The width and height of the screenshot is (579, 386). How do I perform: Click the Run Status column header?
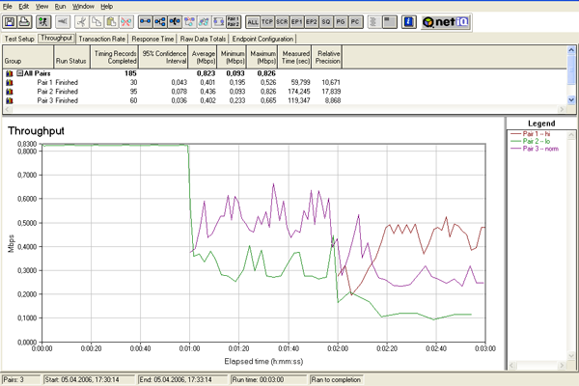[x=72, y=57]
